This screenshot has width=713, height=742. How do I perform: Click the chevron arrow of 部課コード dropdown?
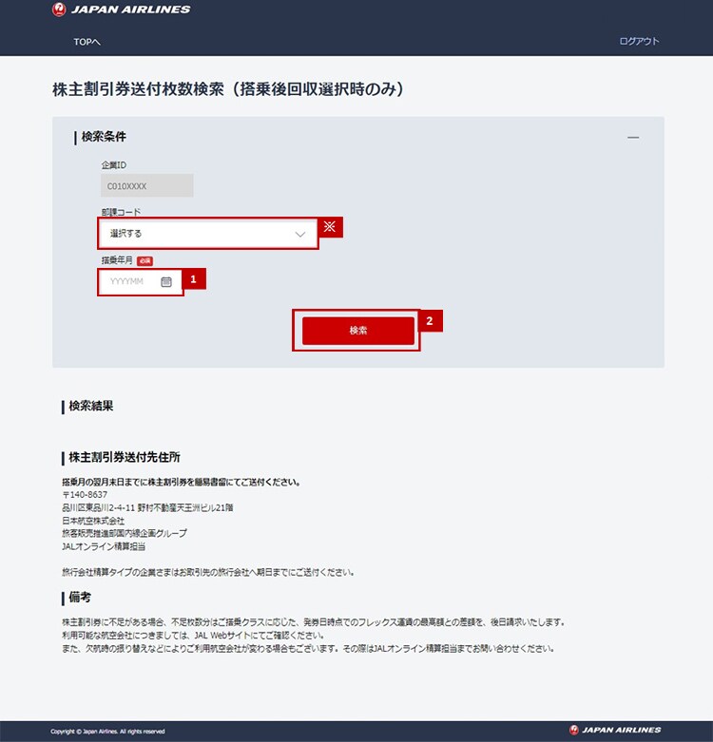click(x=300, y=234)
